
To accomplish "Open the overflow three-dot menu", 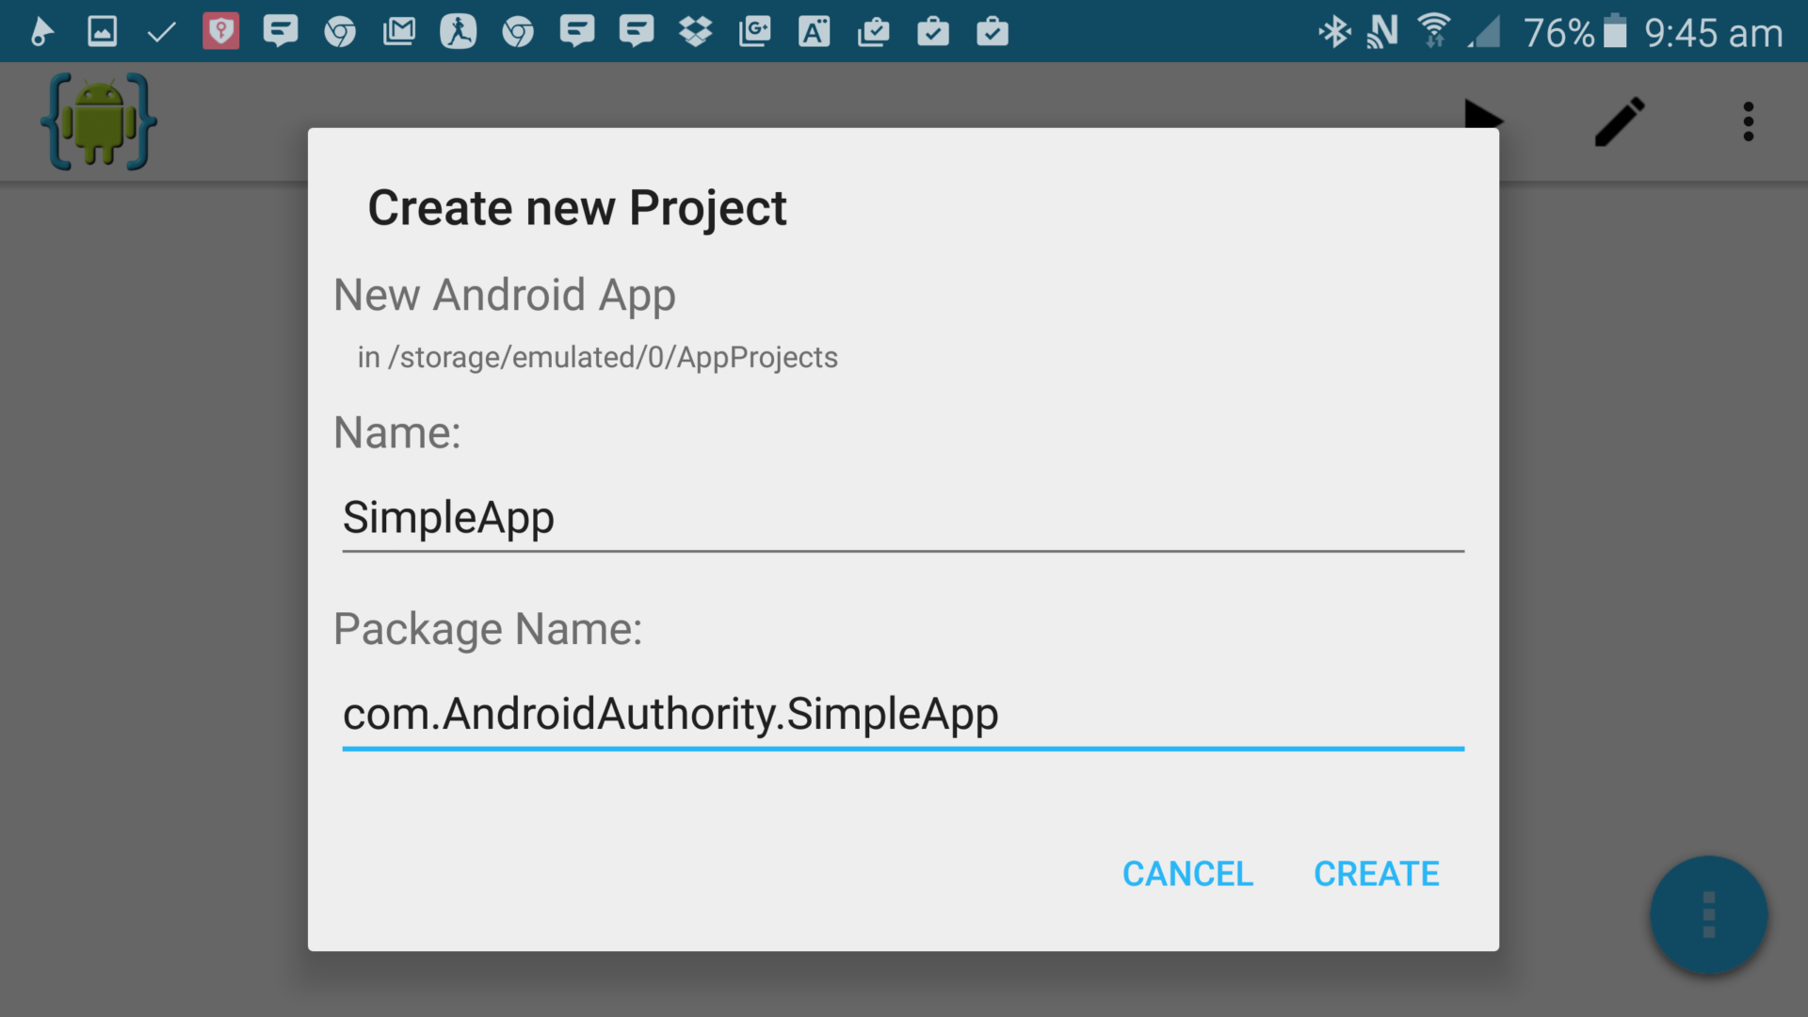I will [x=1748, y=121].
